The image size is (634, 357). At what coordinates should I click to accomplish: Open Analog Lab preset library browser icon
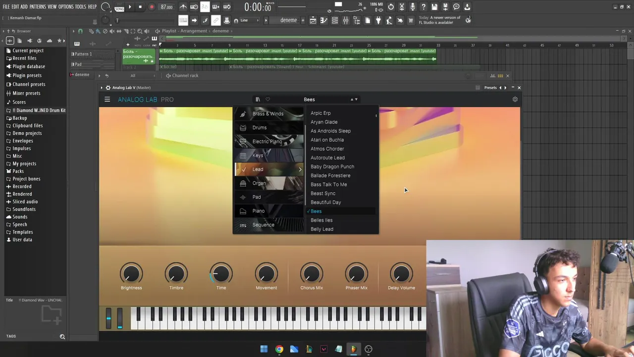[258, 99]
